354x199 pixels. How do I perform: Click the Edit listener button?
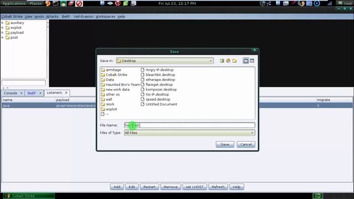pyautogui.click(x=132, y=187)
